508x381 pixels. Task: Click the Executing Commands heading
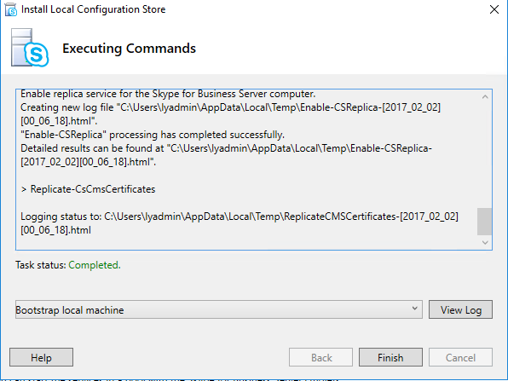pyautogui.click(x=129, y=49)
